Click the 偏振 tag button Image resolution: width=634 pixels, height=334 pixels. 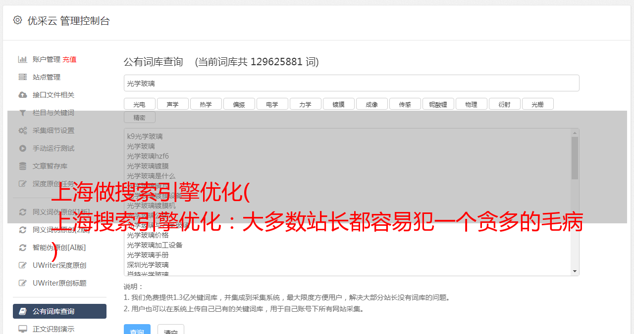click(x=239, y=104)
